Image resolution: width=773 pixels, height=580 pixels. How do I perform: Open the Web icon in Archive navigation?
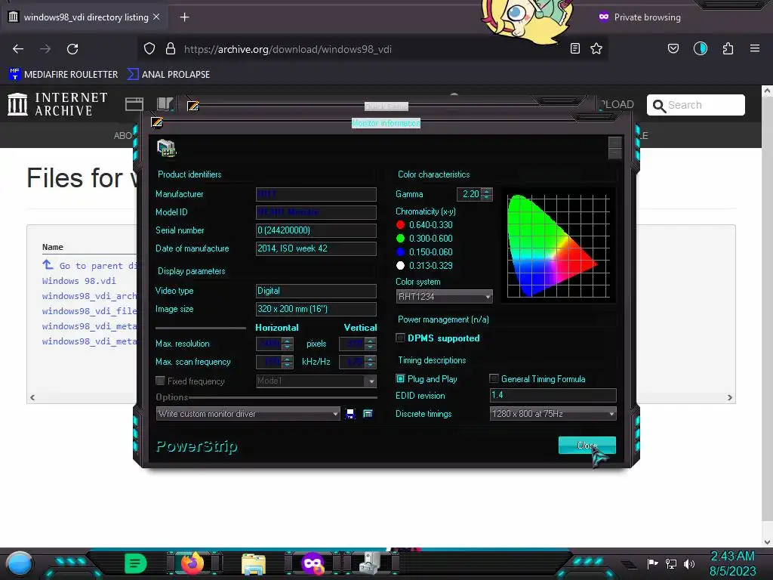pos(134,104)
